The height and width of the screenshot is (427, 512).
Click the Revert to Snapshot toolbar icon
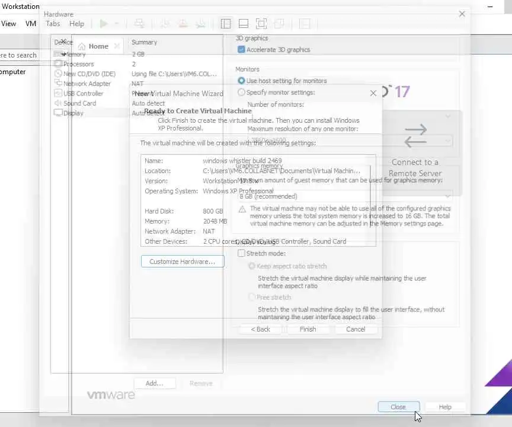[183, 24]
